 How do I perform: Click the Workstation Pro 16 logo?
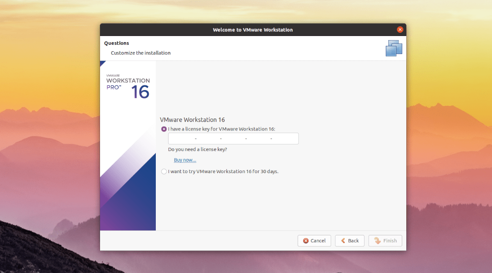point(128,87)
